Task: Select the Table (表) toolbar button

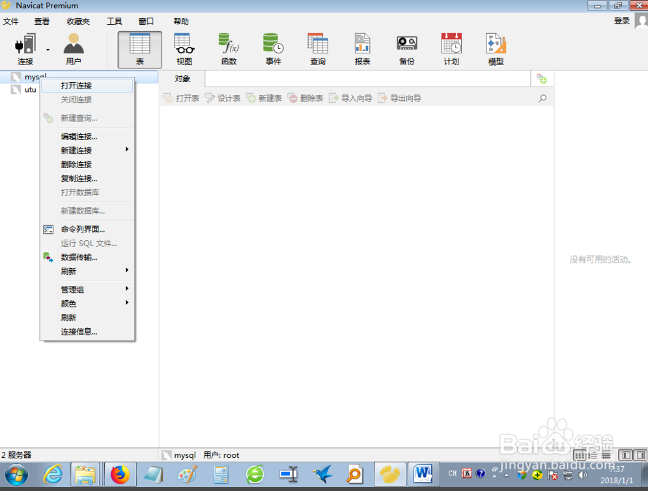Action: point(139,49)
